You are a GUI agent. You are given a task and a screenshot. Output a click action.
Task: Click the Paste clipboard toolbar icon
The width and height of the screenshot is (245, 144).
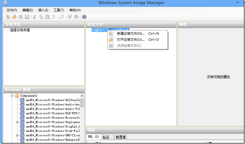point(47,17)
